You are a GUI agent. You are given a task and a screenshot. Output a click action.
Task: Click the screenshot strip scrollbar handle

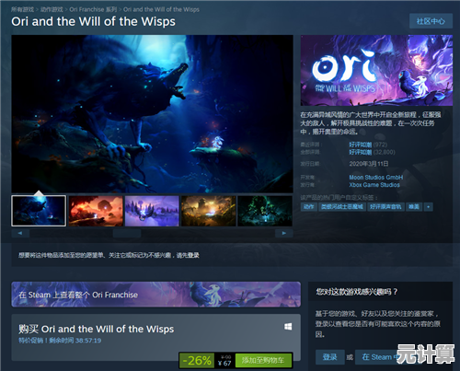click(127, 233)
